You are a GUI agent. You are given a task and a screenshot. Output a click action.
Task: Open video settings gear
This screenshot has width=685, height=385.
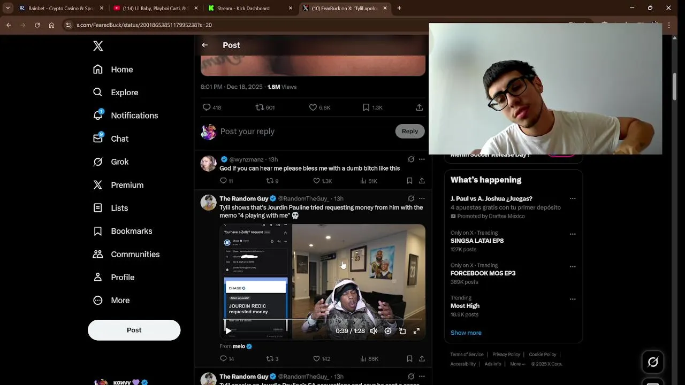tap(388, 331)
